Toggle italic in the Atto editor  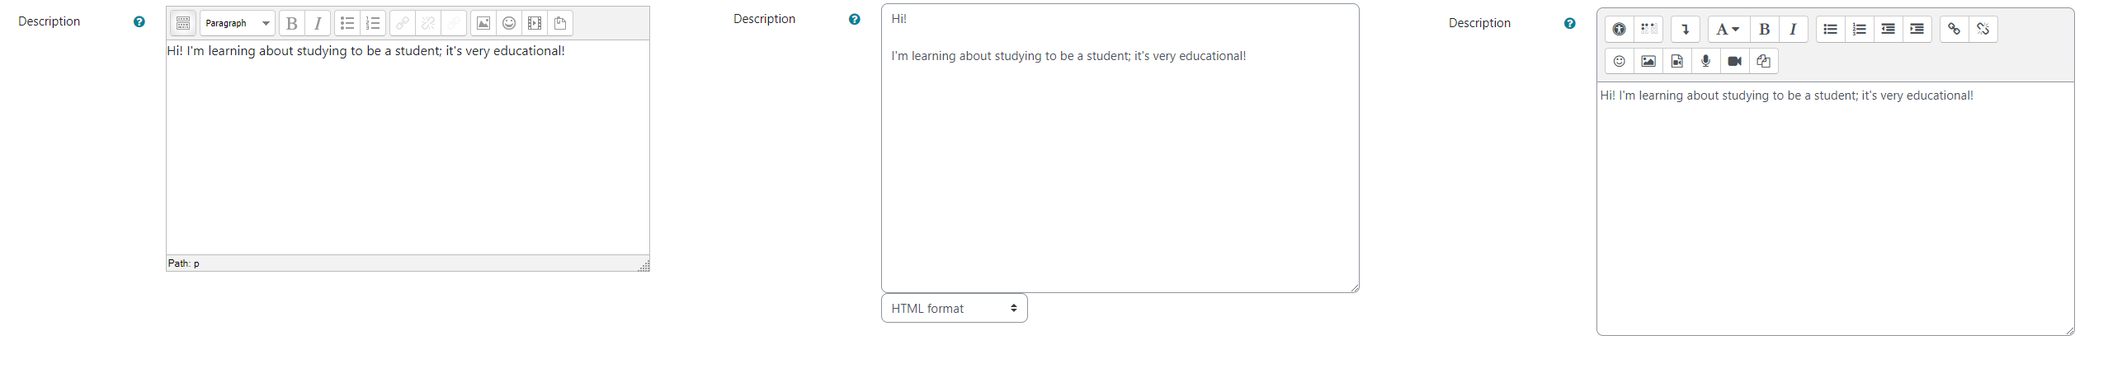1793,29
